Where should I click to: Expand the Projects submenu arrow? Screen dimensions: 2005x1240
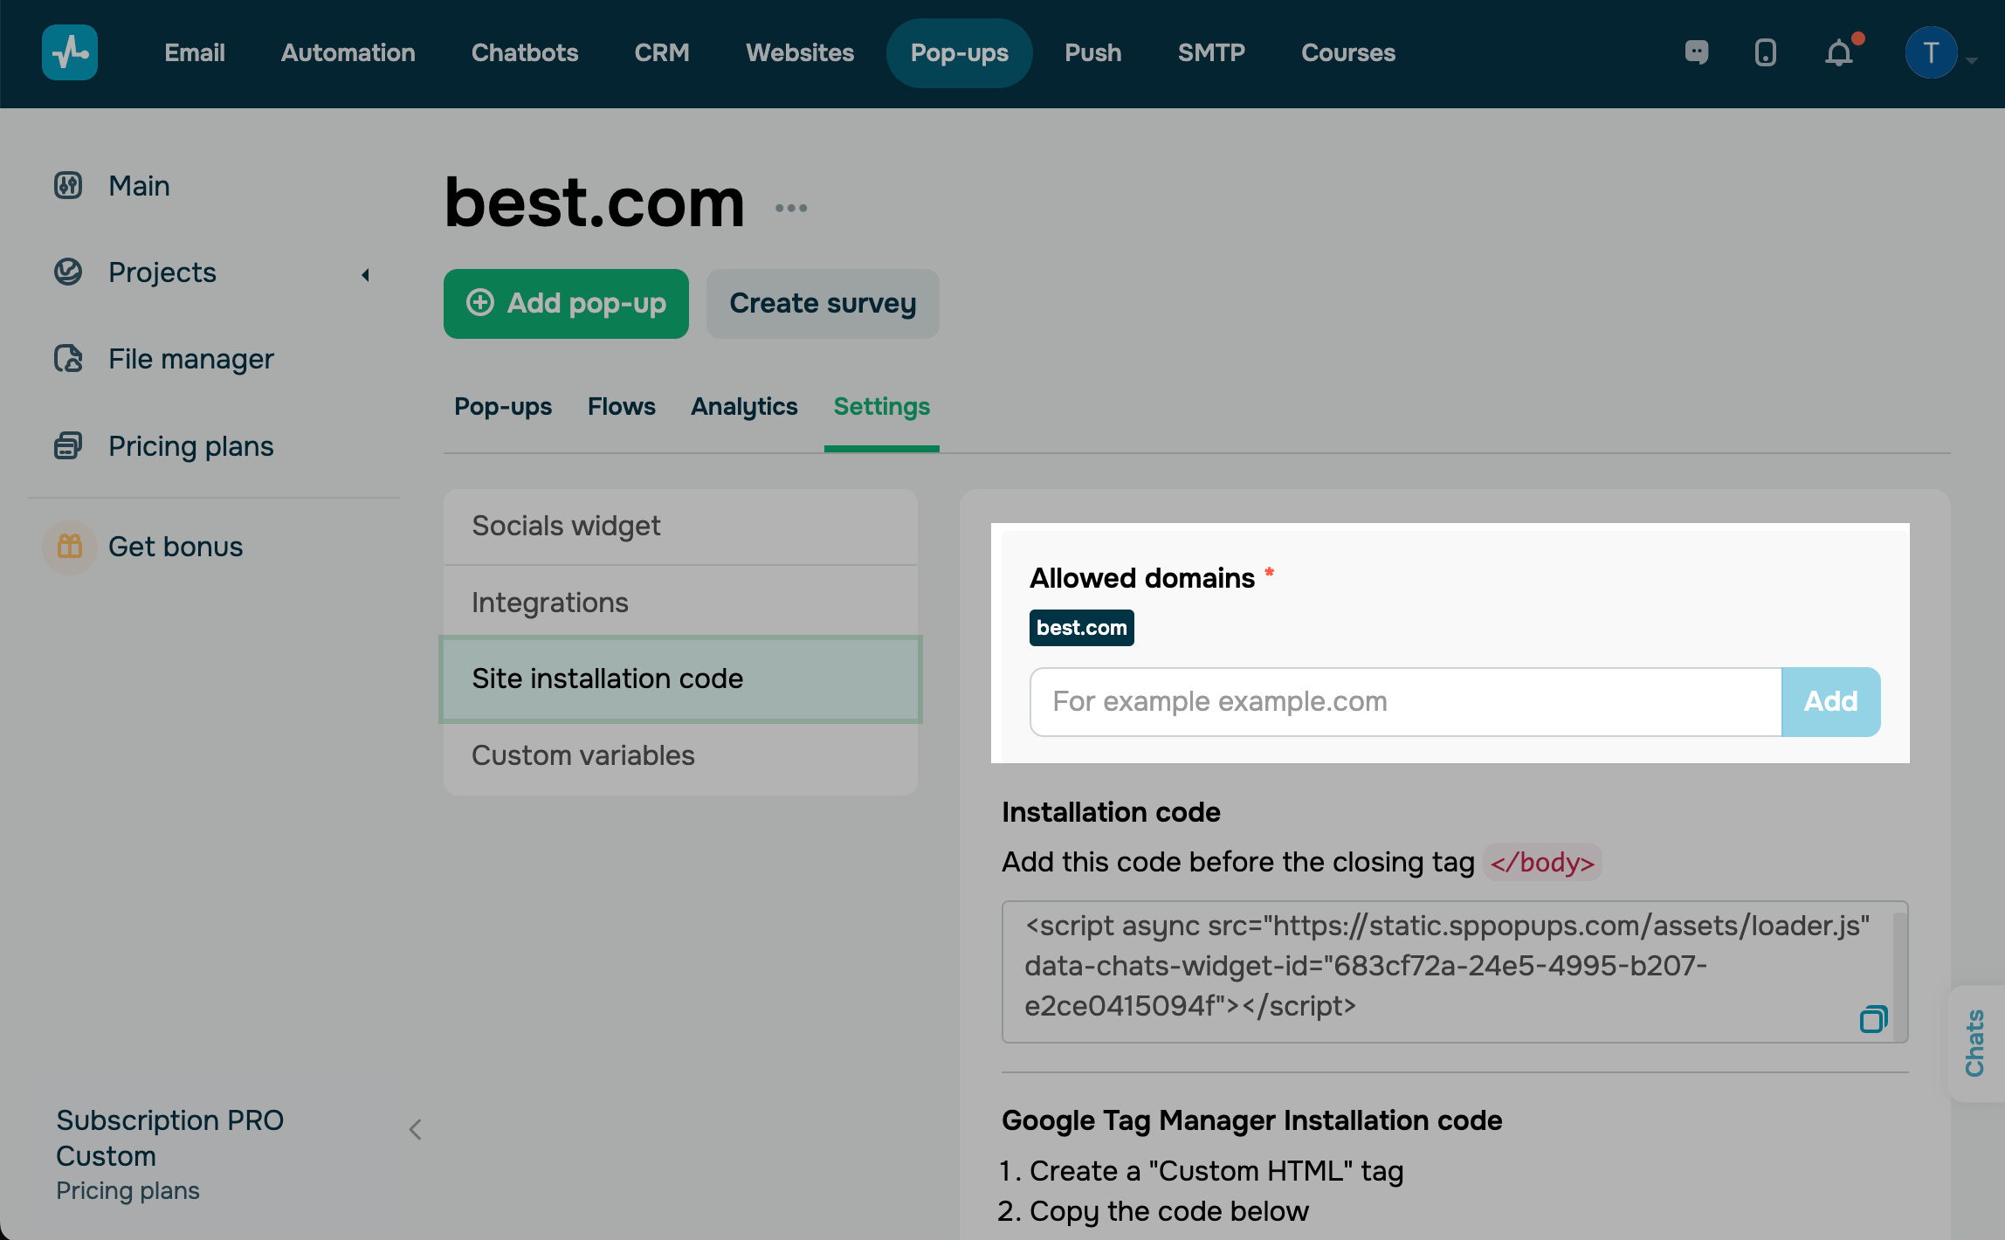pyautogui.click(x=366, y=275)
